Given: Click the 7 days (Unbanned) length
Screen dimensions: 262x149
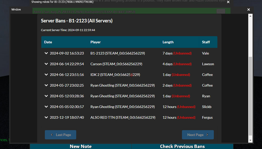Looking at the screenshot, I should pos(177,53).
